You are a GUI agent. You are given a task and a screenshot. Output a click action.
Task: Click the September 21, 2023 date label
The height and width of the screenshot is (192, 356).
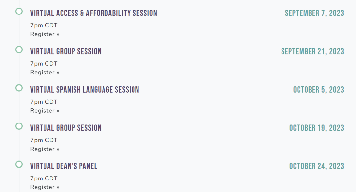click(312, 51)
